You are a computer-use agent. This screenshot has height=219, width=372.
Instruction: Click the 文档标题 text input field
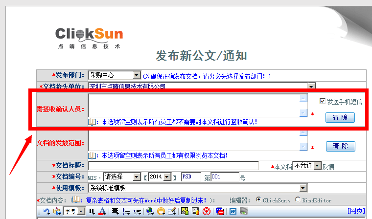point(173,166)
